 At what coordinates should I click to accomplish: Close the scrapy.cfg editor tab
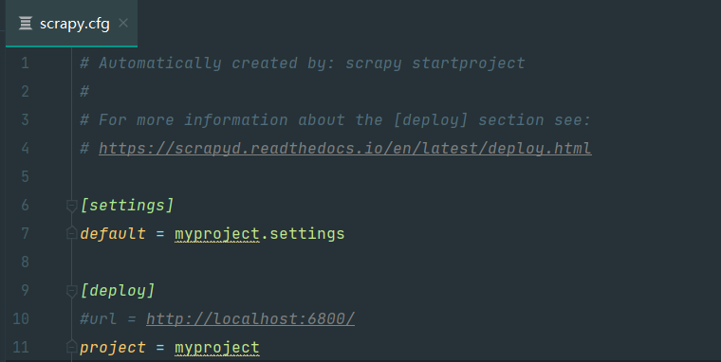[x=123, y=23]
